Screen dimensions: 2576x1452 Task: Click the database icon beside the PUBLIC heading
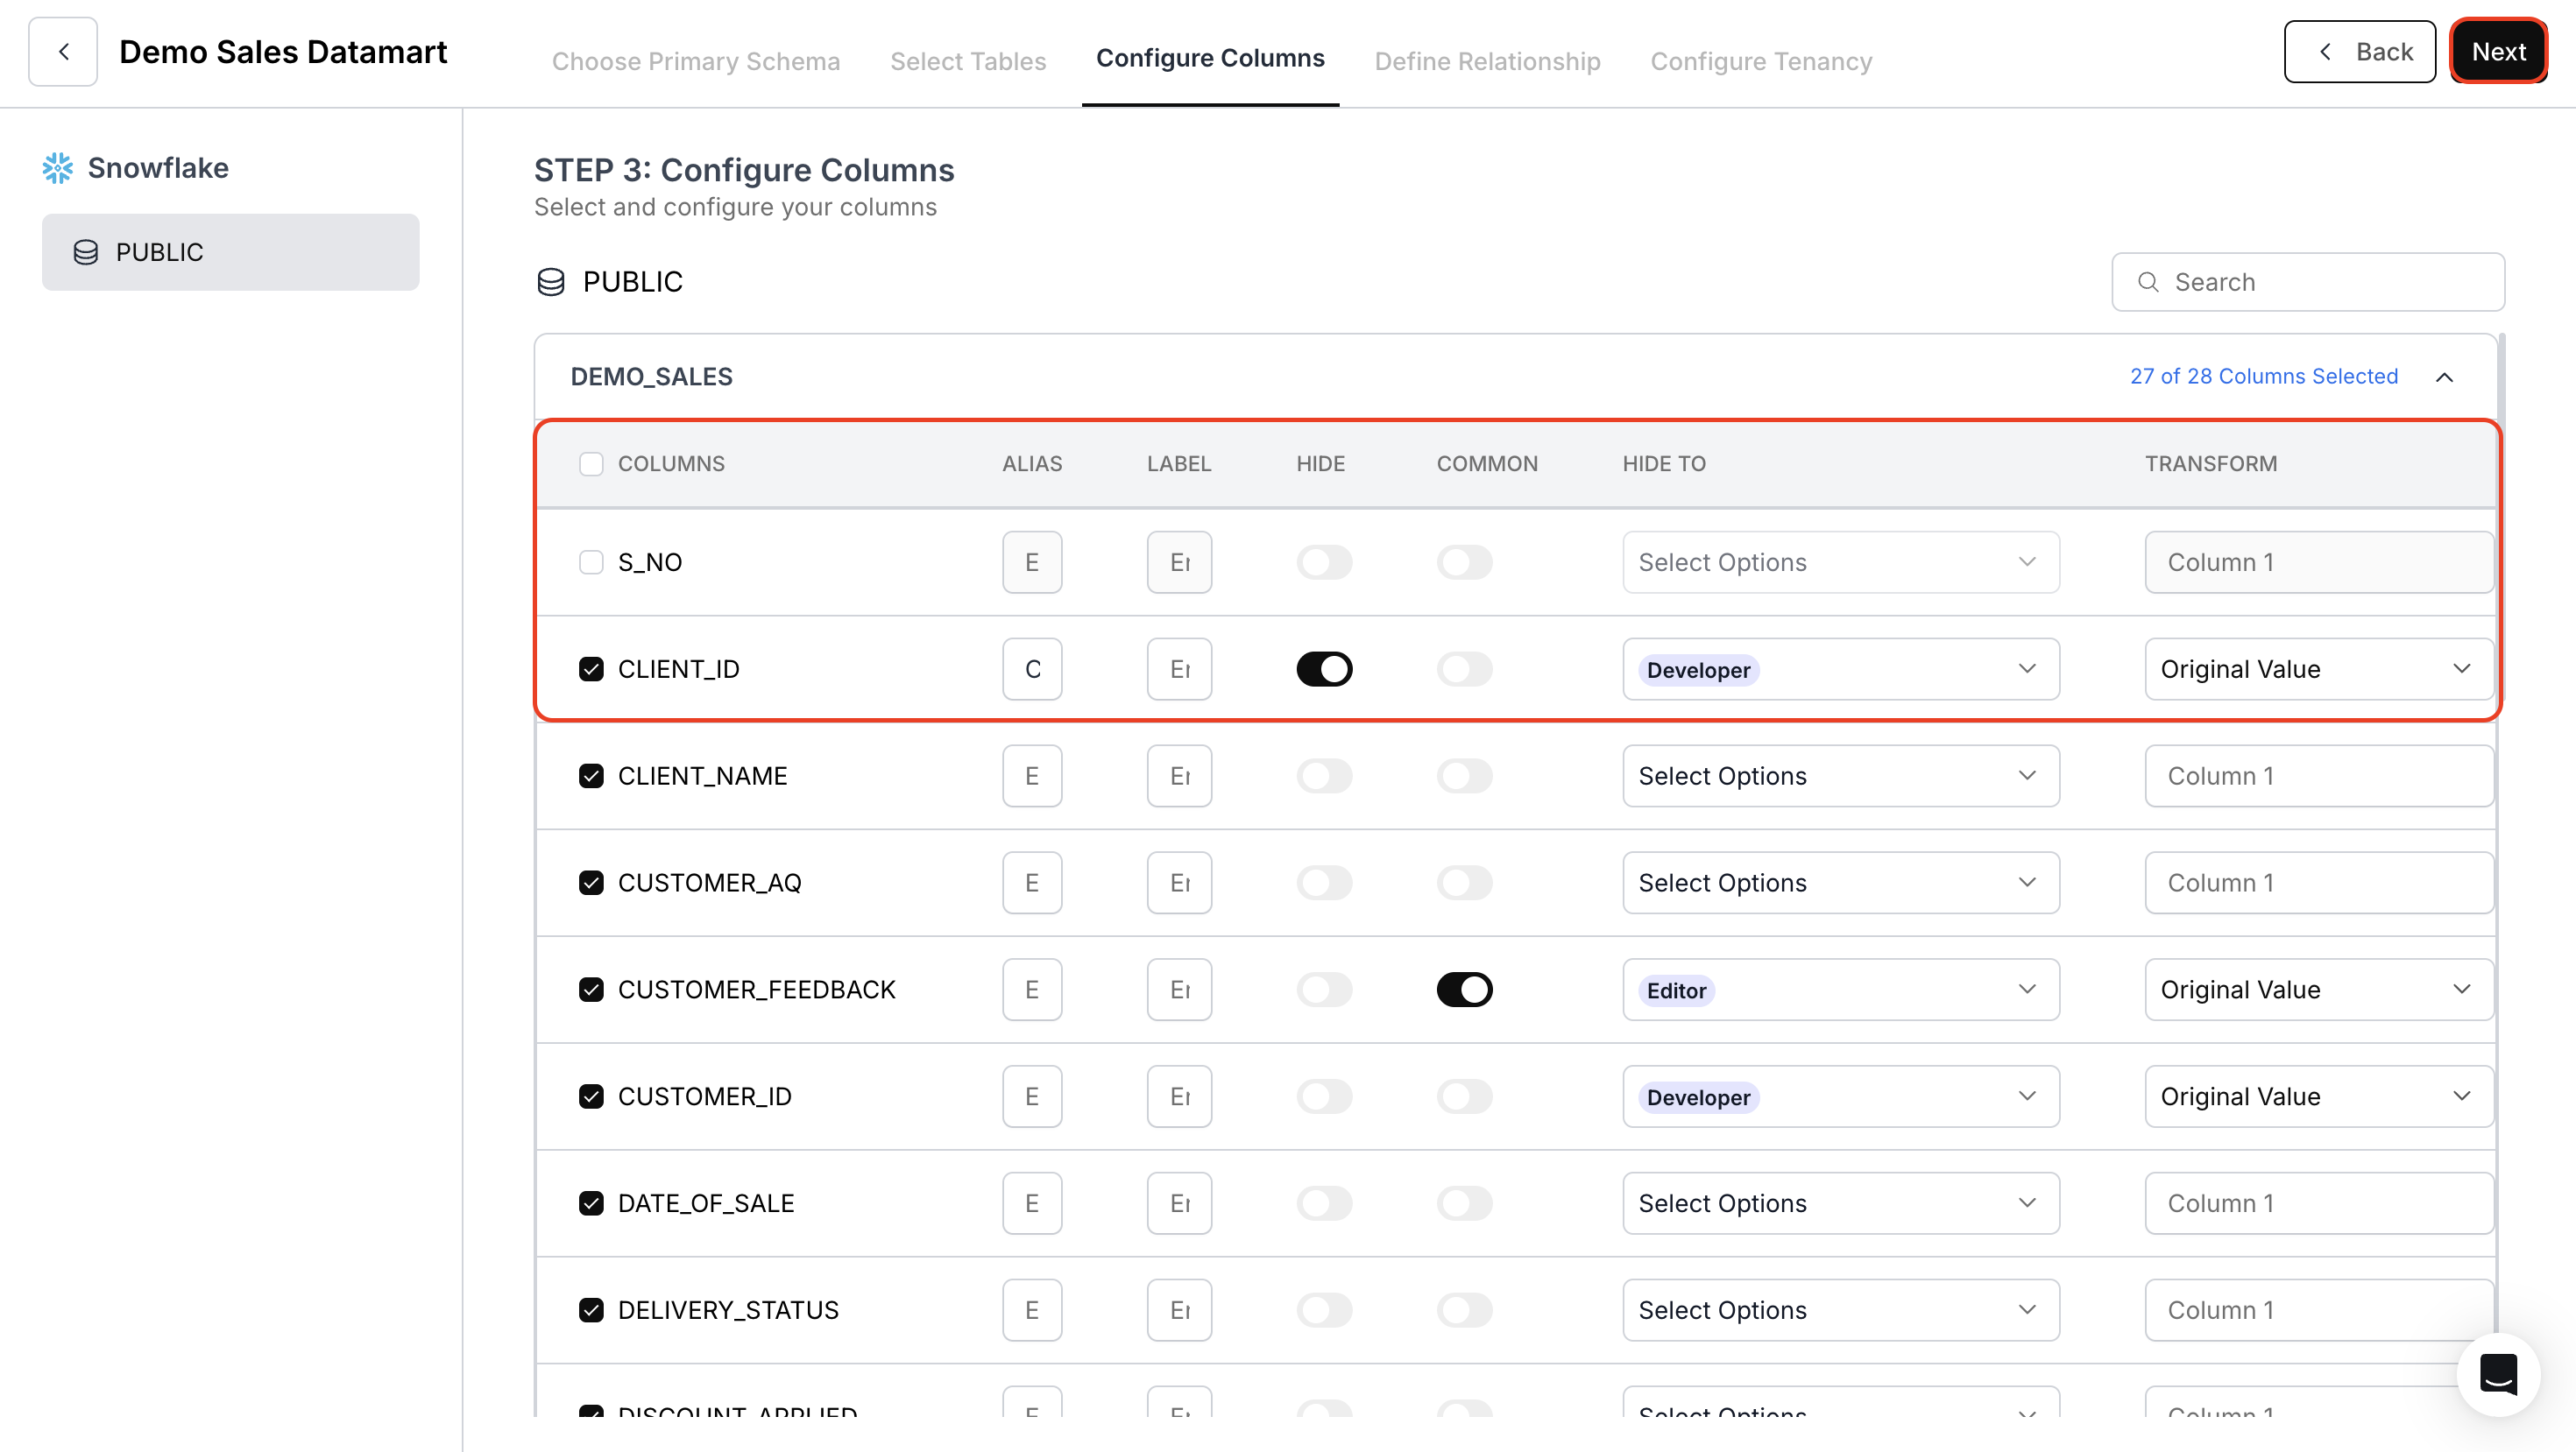point(551,282)
